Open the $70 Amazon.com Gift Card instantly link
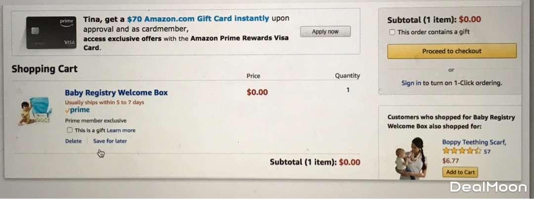 tap(198, 19)
